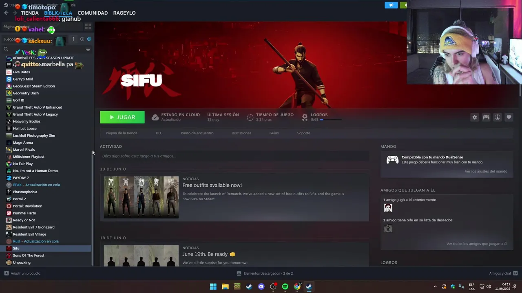Click the cloud status icon
The image size is (522, 293).
[155, 117]
